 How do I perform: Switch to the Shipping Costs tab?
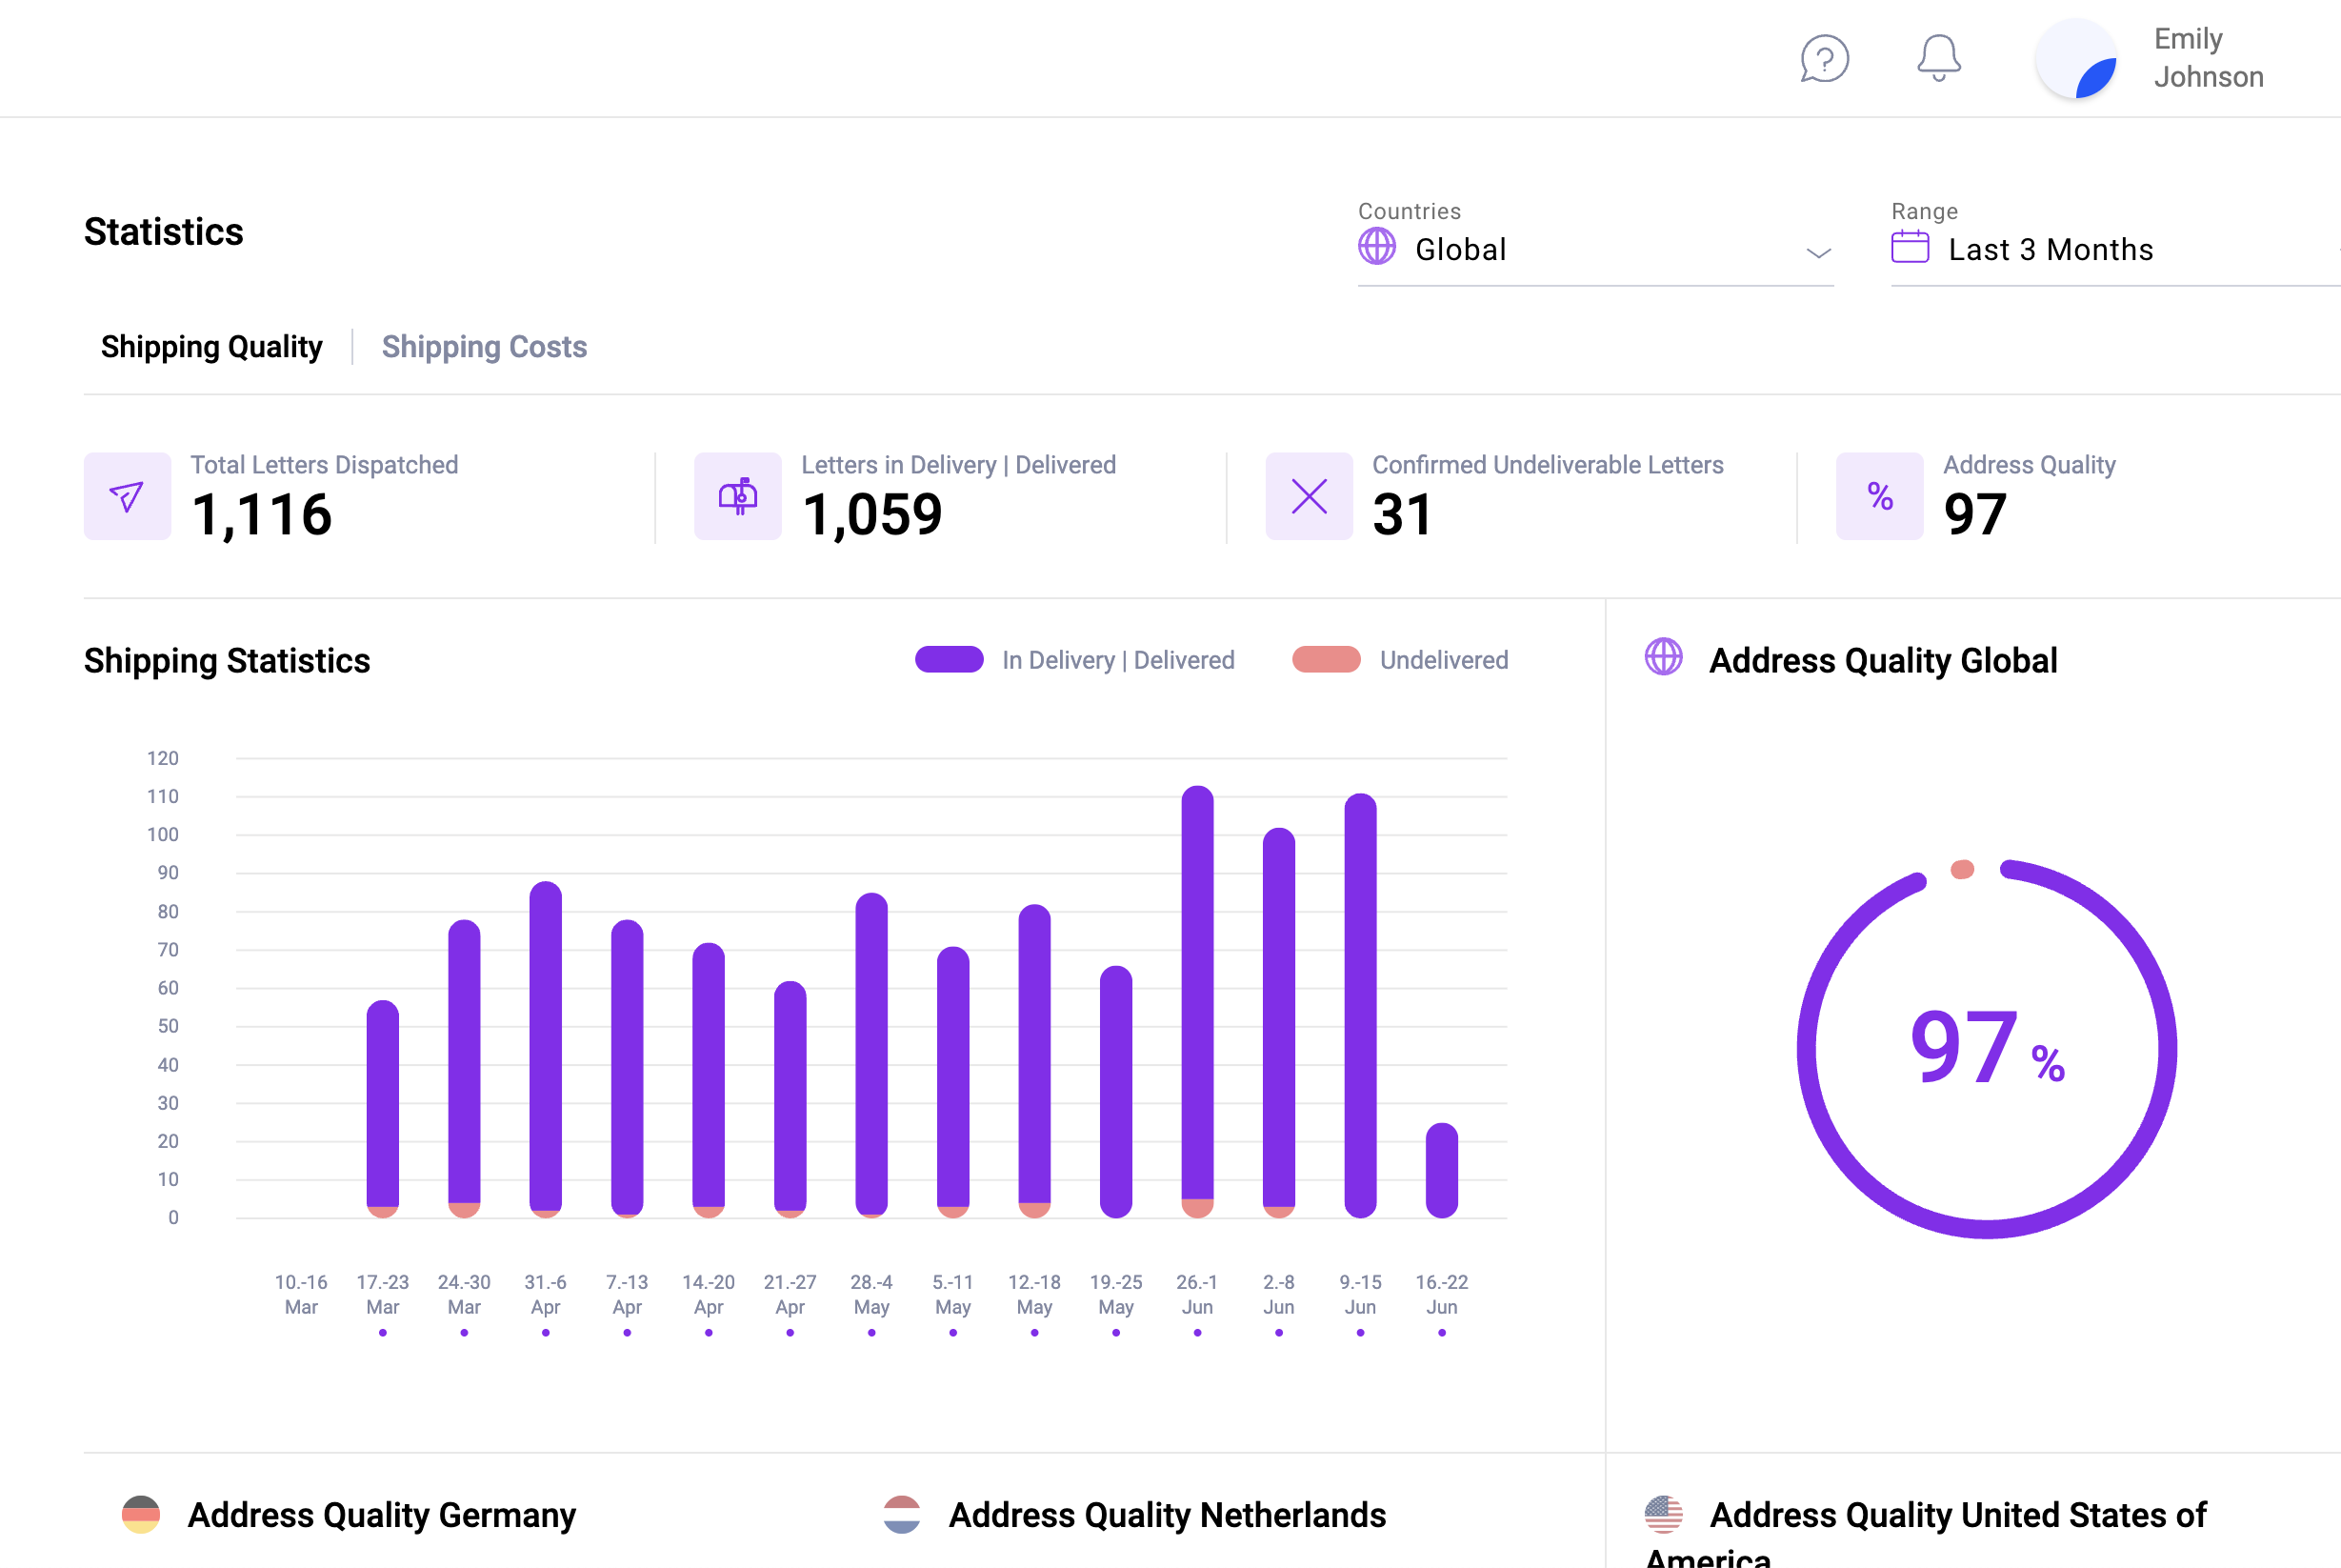coord(485,347)
